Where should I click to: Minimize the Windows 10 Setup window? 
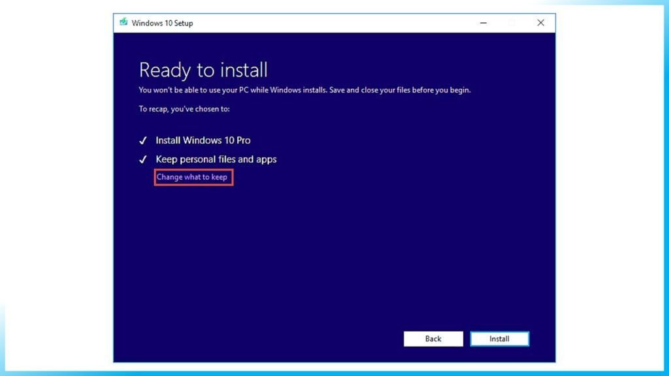pos(483,22)
